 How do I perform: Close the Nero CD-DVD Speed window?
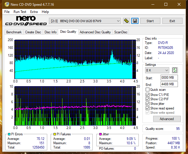point(179,4)
